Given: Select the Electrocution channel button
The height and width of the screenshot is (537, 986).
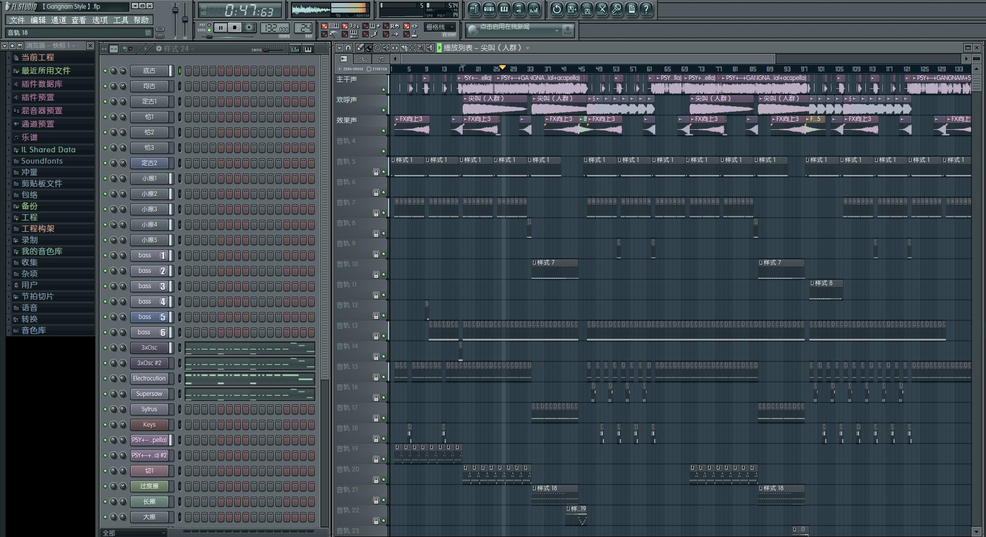Looking at the screenshot, I should coord(149,379).
